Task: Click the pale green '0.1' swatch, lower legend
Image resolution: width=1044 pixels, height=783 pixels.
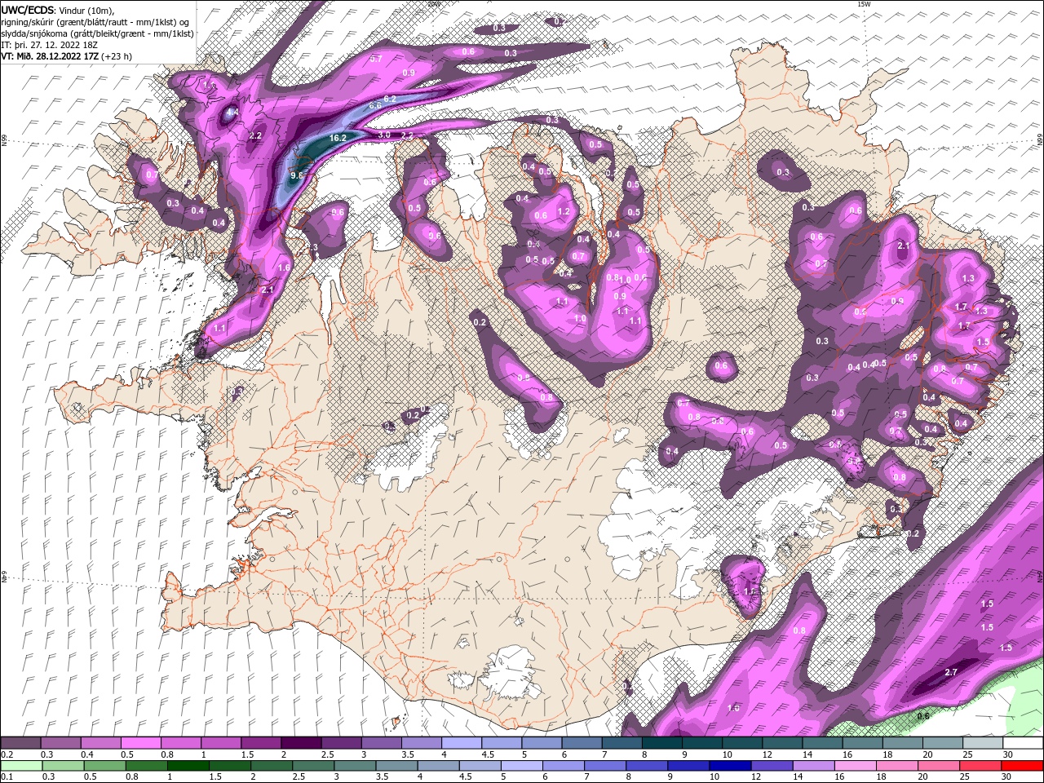Action: click(x=20, y=766)
